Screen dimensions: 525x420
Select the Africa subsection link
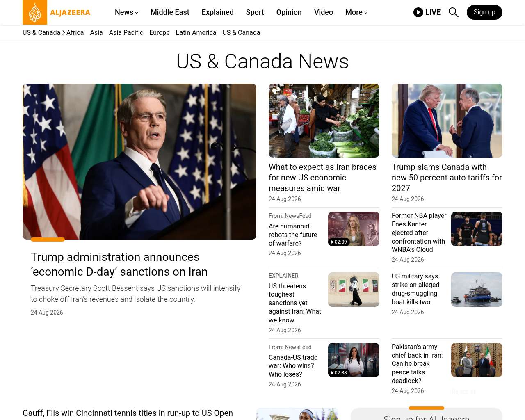[75, 33]
